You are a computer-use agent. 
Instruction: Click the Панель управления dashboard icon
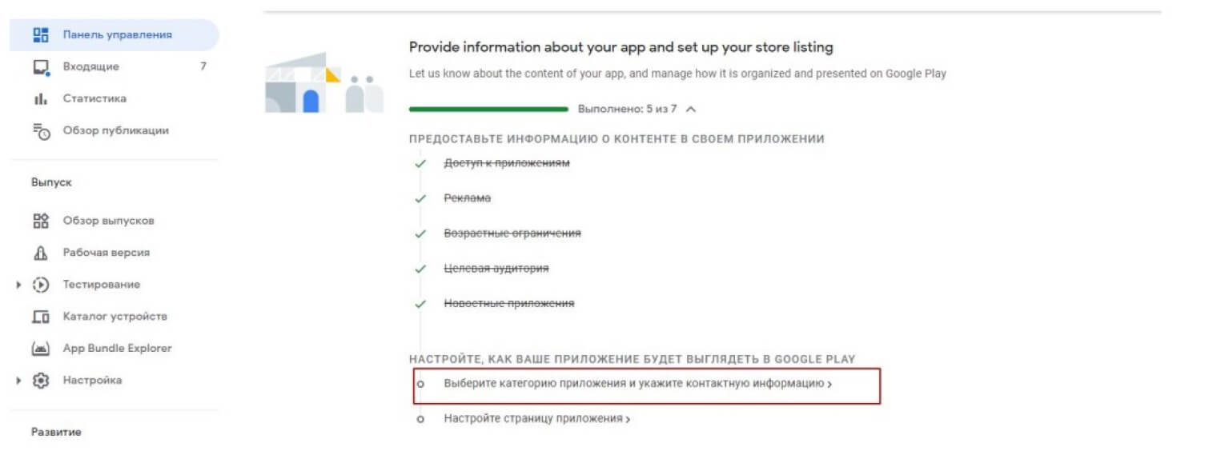pos(41,35)
